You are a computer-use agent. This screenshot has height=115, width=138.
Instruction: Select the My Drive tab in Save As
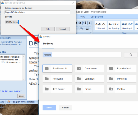pos(48,44)
